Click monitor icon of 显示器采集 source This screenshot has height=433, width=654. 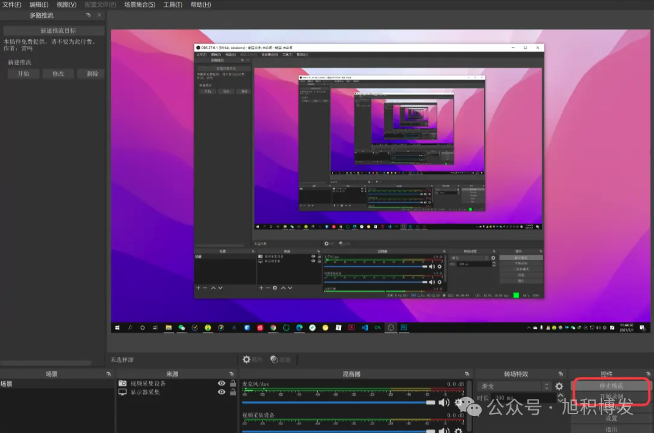[x=122, y=392]
